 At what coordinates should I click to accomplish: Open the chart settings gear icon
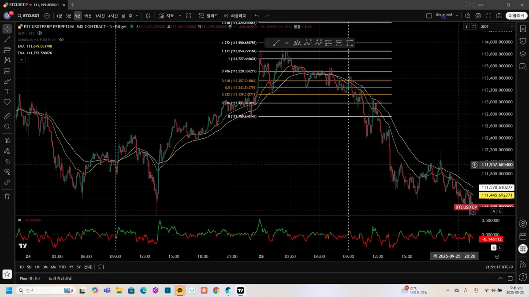click(x=478, y=16)
